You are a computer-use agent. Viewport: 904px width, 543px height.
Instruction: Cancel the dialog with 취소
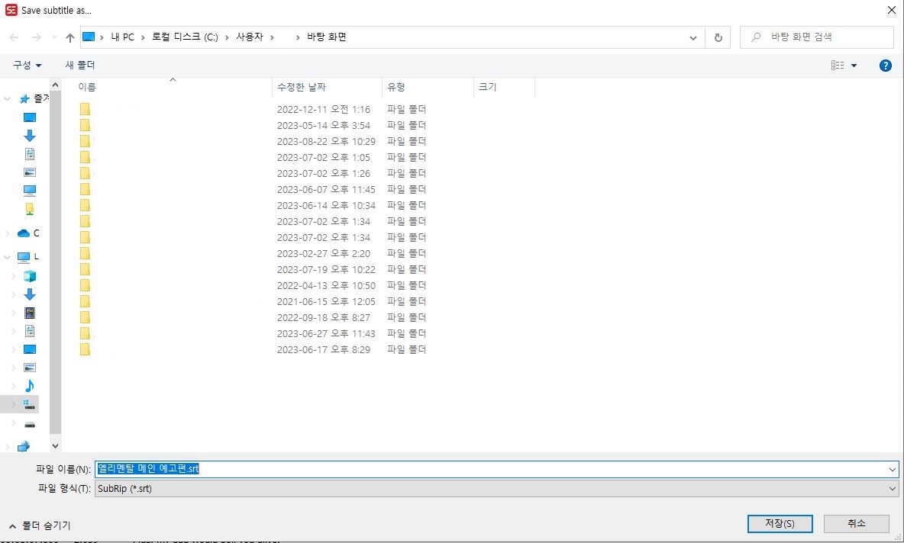(x=856, y=524)
